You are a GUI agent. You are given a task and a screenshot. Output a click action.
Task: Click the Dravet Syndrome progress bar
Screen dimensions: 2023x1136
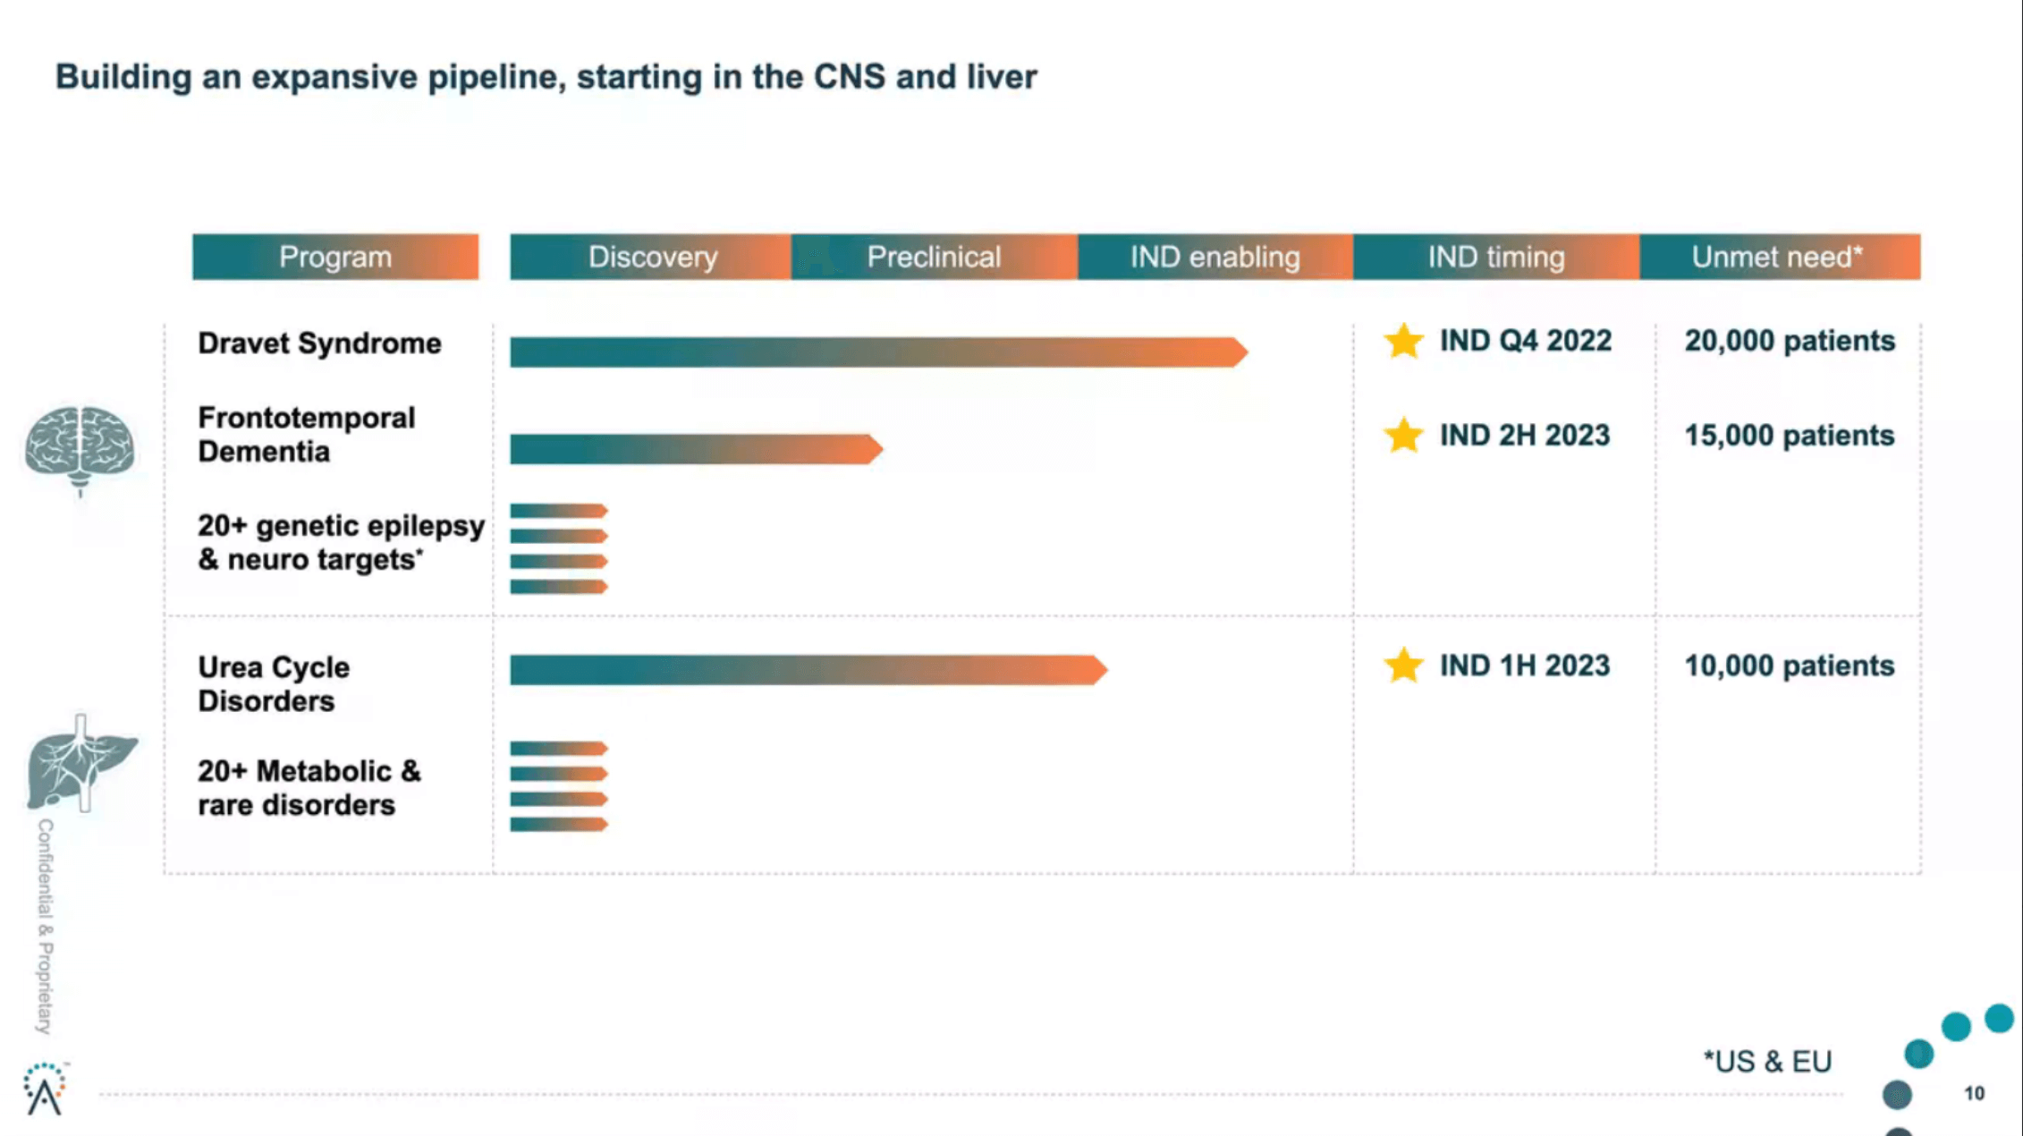(877, 352)
